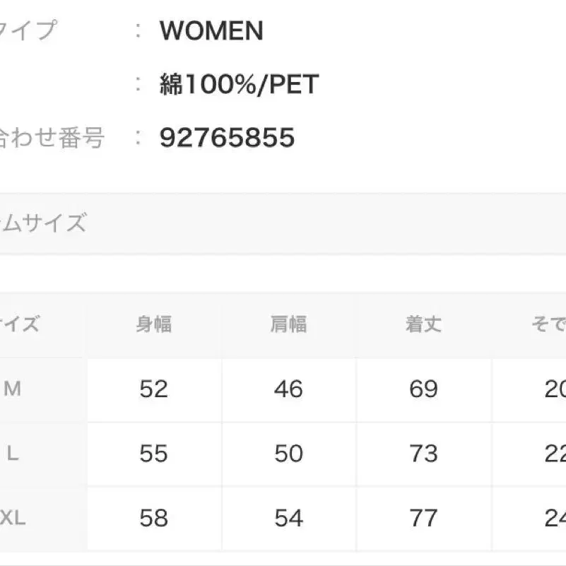Click the 肩幅 column header

pos(288,324)
